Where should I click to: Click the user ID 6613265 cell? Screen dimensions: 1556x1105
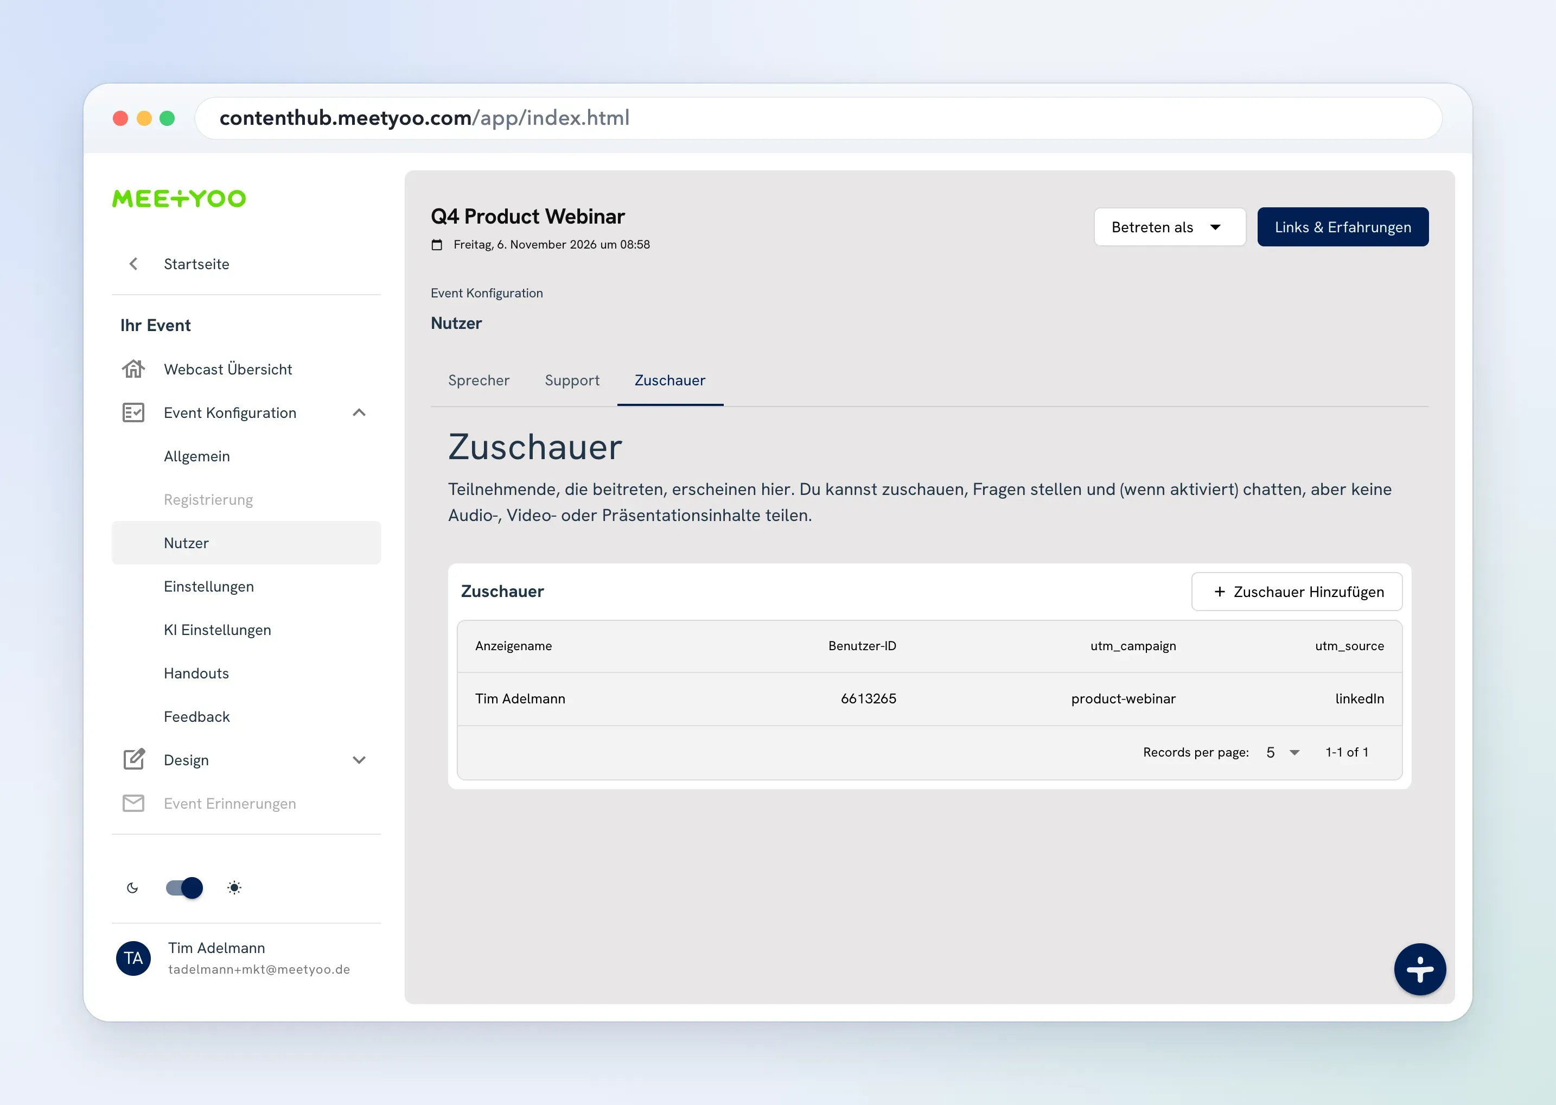coord(869,699)
